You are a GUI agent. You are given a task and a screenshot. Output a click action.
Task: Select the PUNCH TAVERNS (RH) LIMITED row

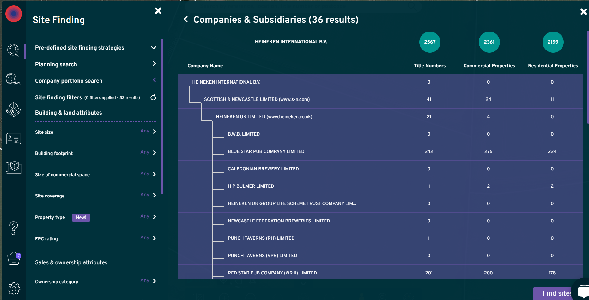(x=380, y=238)
